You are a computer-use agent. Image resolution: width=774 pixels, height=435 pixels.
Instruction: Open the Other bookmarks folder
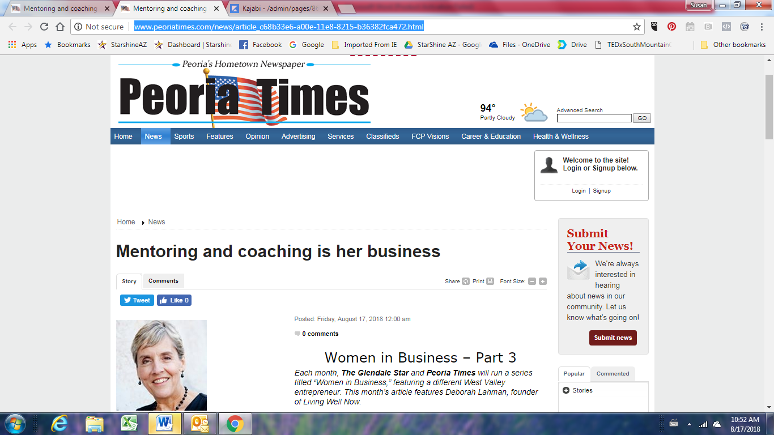[733, 45]
